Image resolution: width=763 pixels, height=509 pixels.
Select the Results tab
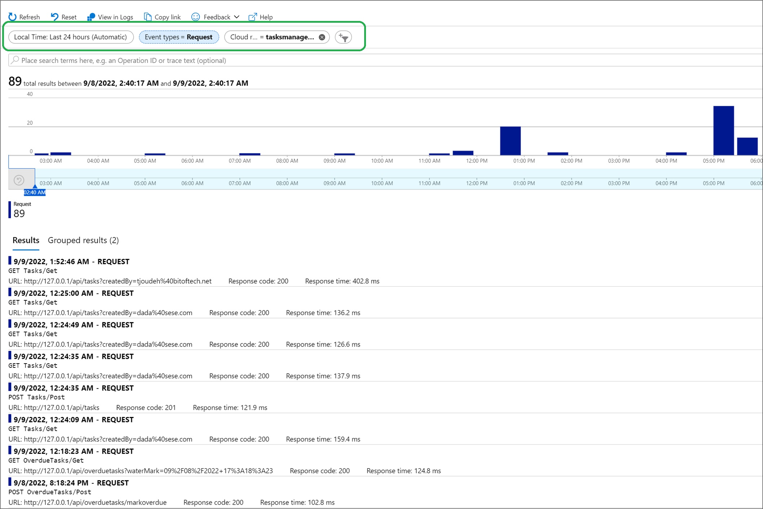(26, 240)
